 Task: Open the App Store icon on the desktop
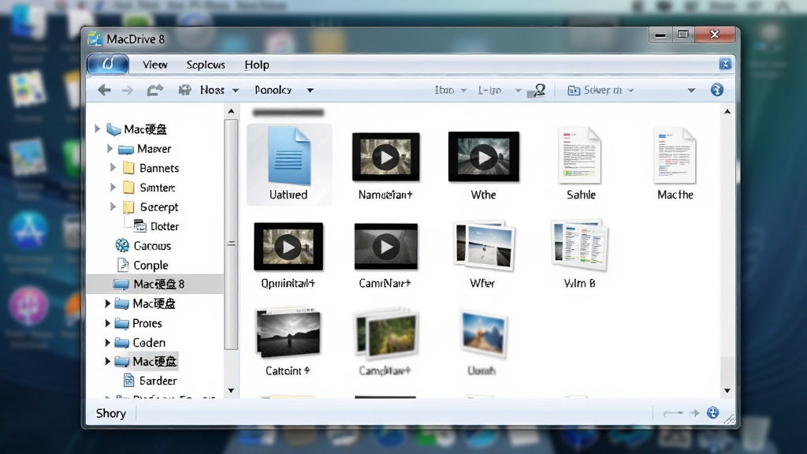tap(28, 231)
